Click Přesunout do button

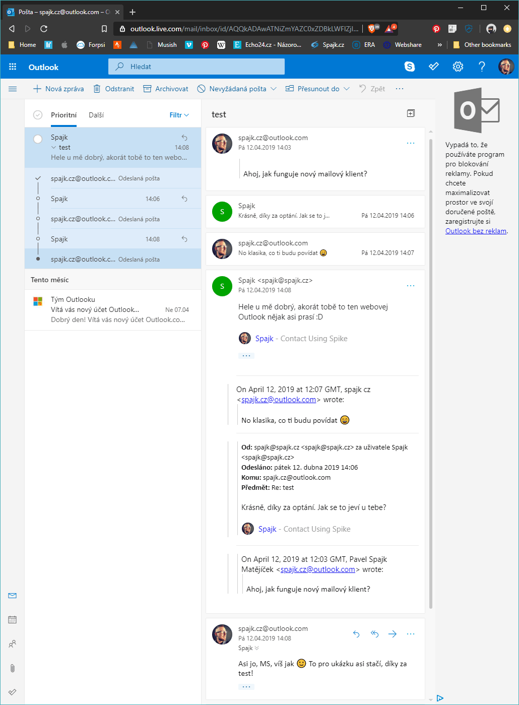tap(312, 89)
